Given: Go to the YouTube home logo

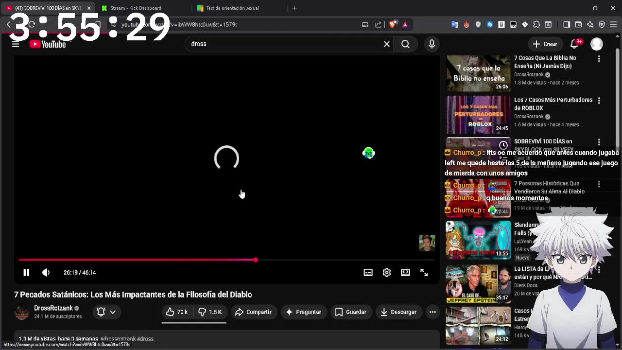Looking at the screenshot, I should click(48, 44).
